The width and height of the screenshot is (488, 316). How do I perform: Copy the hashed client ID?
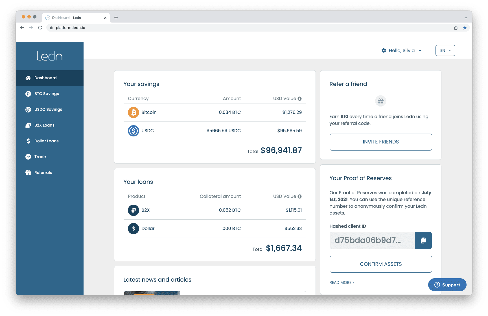tap(423, 240)
